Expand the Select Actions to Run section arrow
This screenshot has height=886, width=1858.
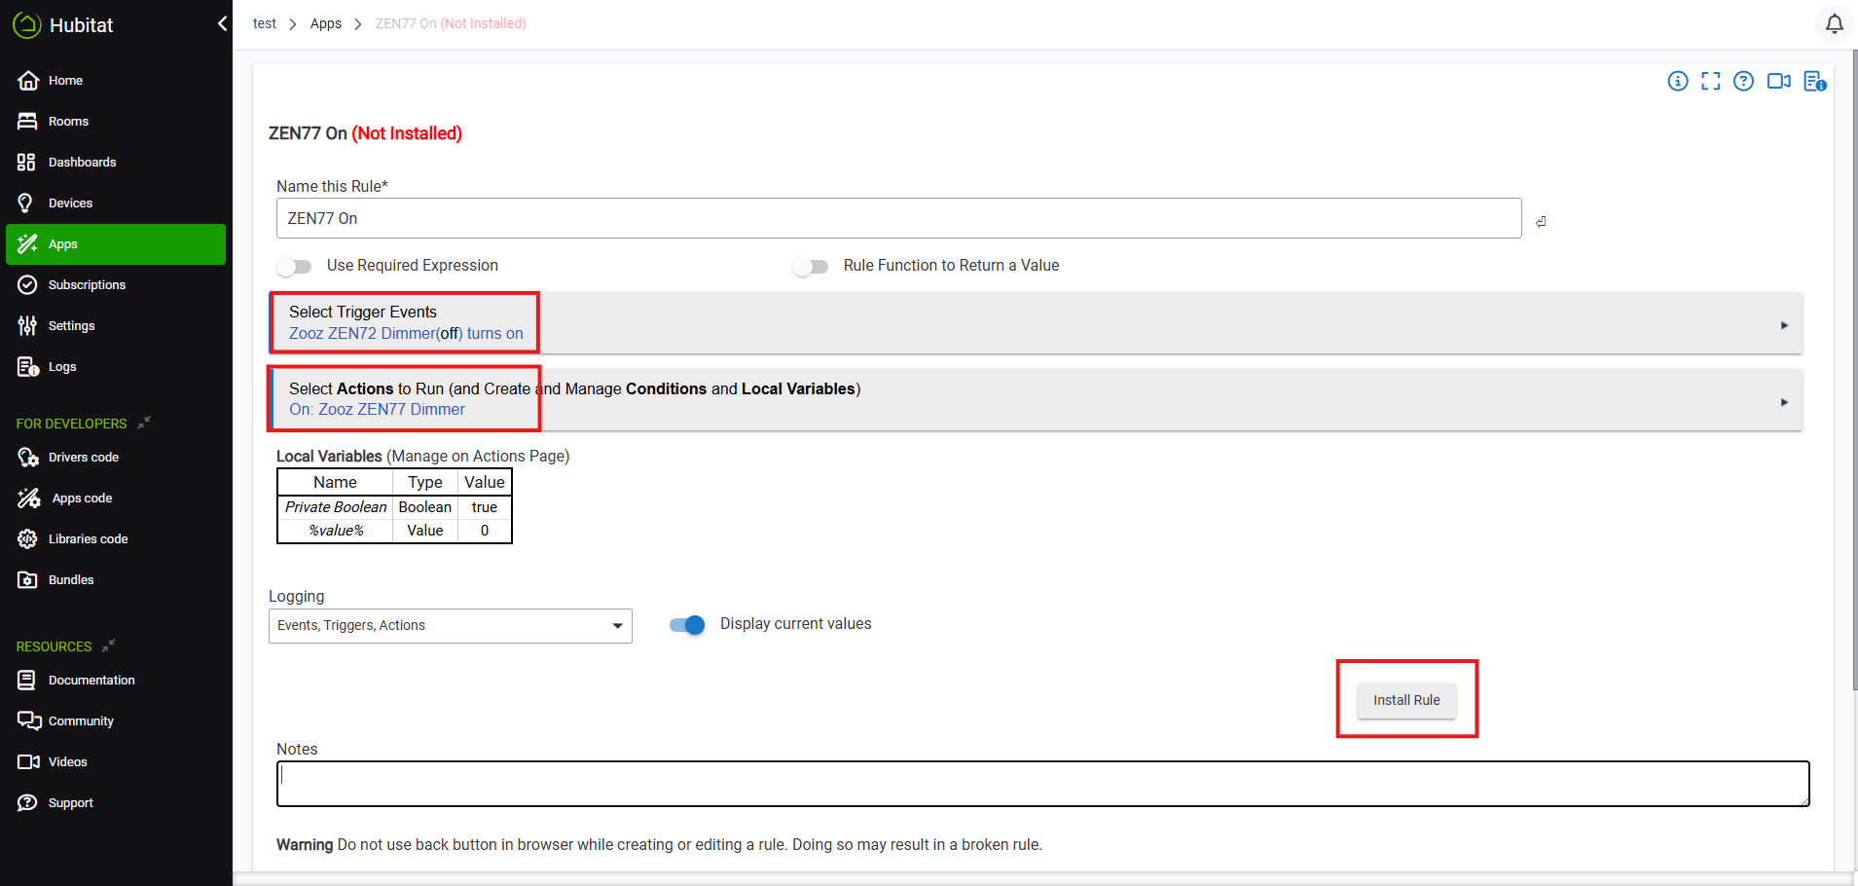[1784, 402]
